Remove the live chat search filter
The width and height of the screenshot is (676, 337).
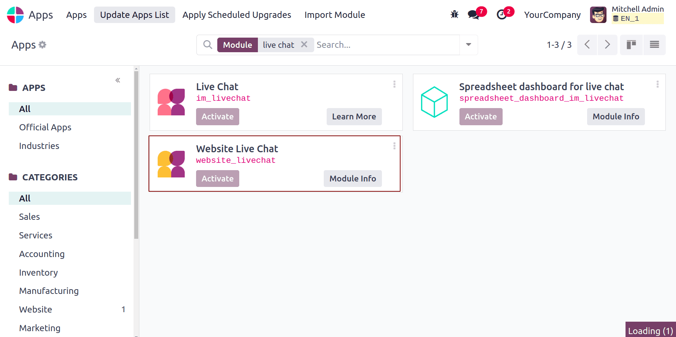click(304, 44)
